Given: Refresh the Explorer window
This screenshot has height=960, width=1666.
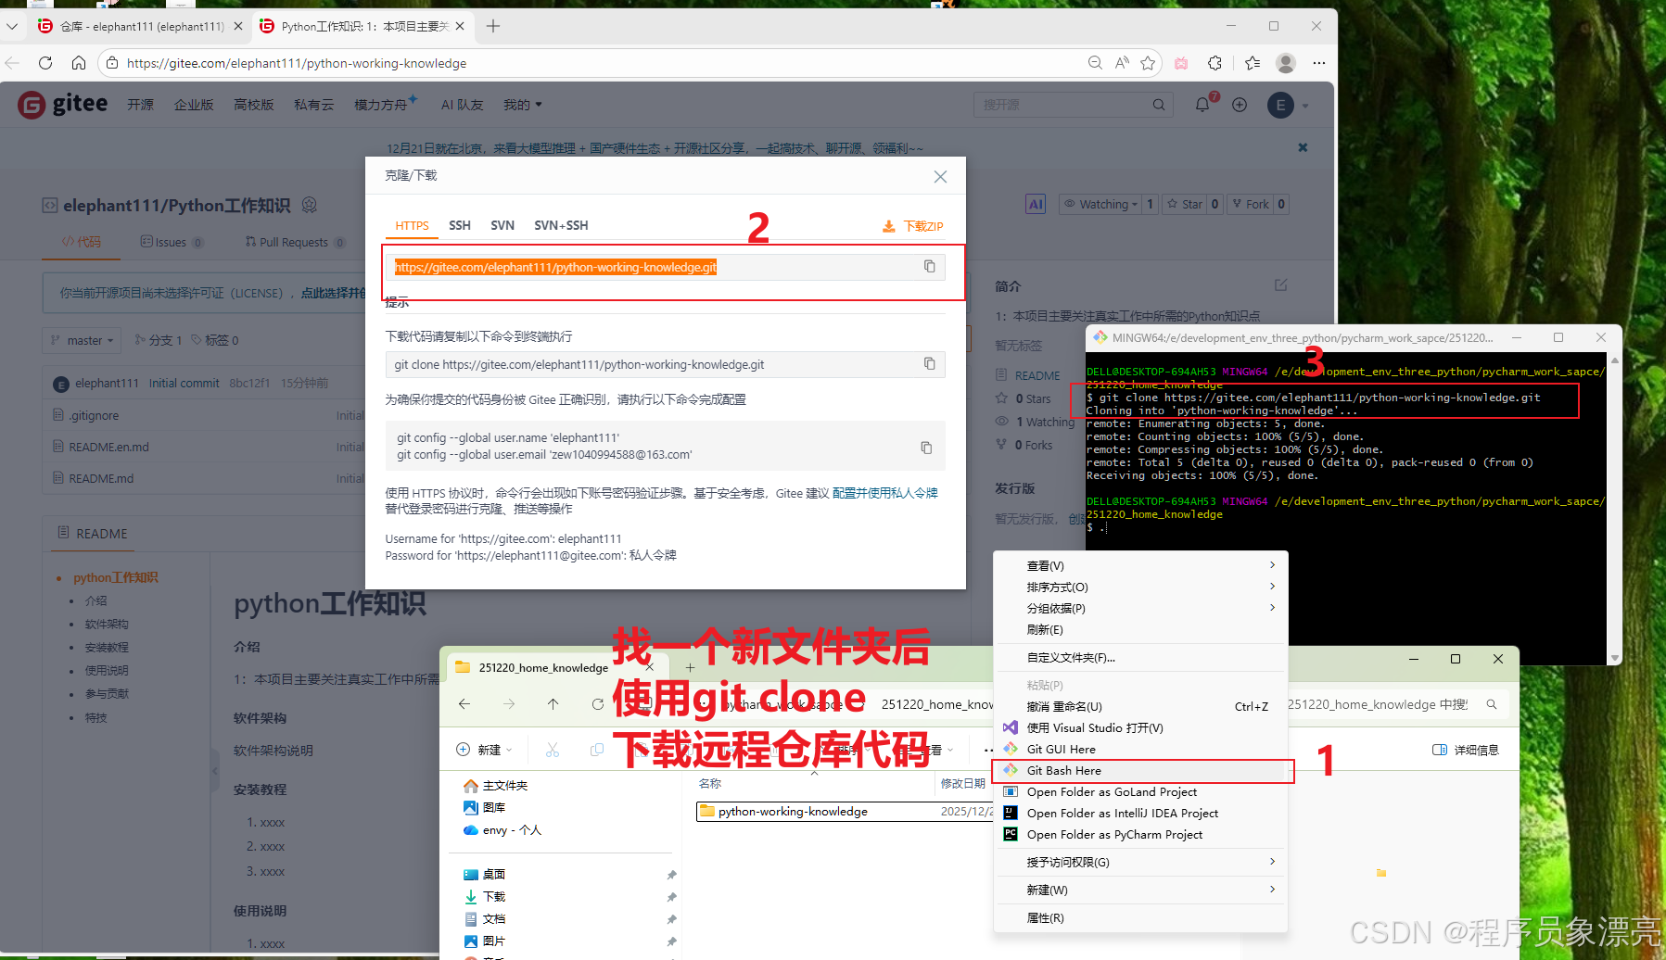Looking at the screenshot, I should tap(598, 704).
